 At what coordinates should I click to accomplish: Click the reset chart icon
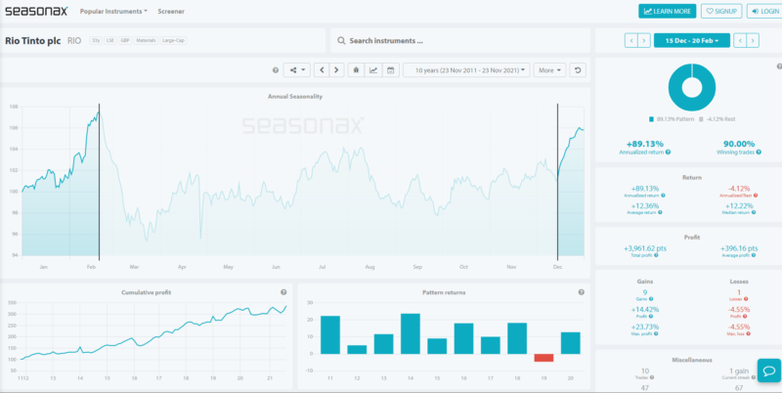click(578, 70)
